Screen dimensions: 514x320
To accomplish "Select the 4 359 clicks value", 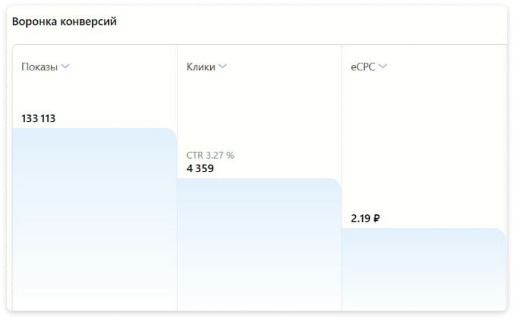I will tap(200, 168).
